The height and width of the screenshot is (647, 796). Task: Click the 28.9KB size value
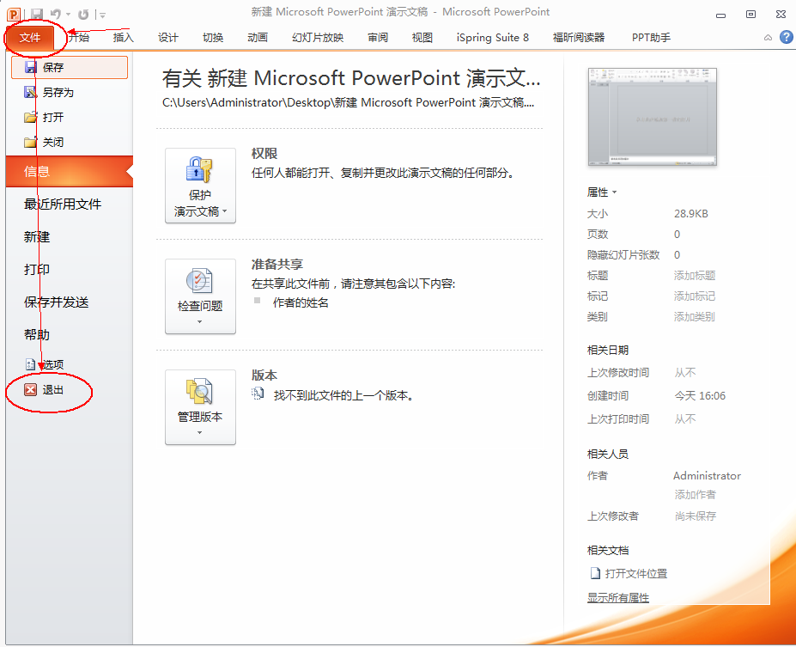pos(691,214)
